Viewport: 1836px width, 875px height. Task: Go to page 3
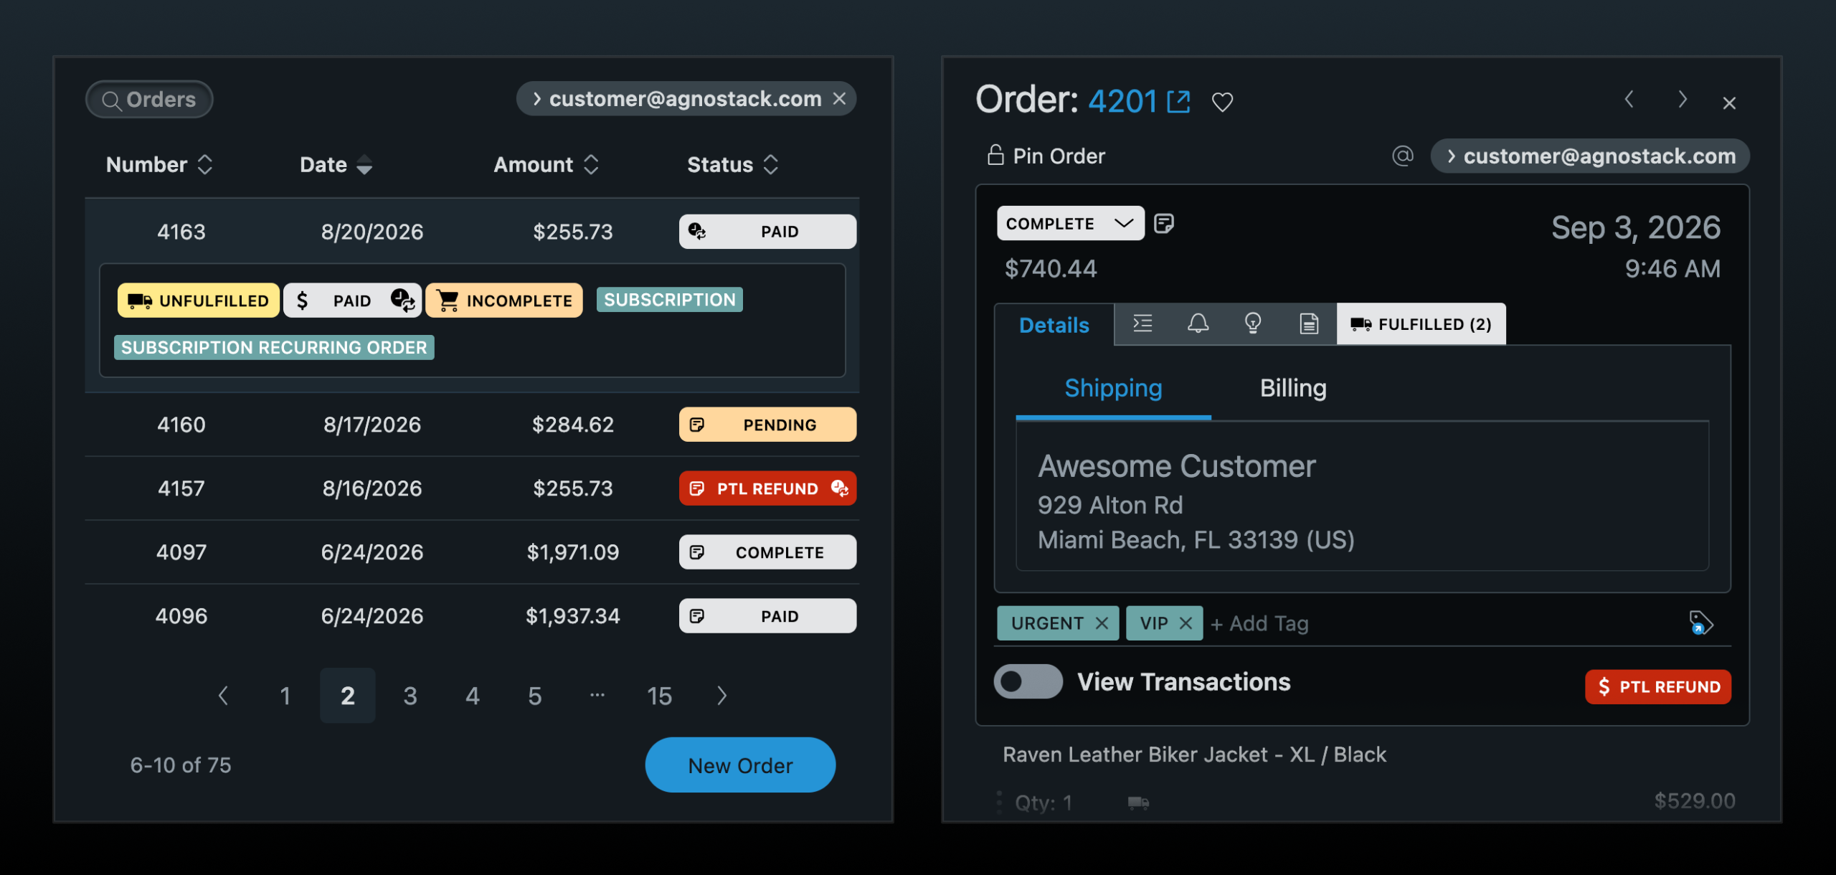(x=410, y=696)
